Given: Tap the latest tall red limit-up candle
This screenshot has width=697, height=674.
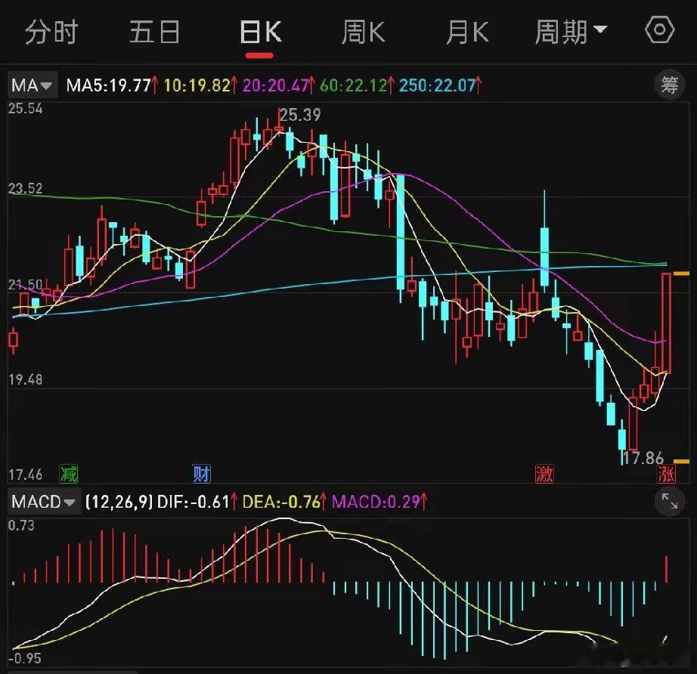Looking at the screenshot, I should click(666, 323).
